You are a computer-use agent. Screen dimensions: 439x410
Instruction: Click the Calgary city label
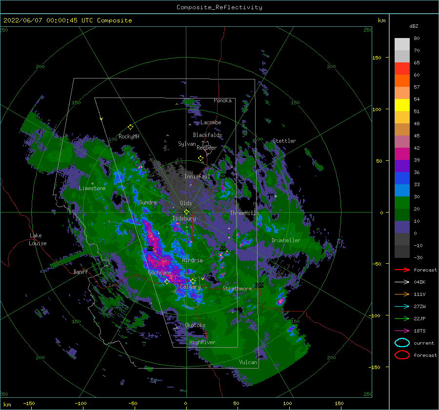coord(190,287)
